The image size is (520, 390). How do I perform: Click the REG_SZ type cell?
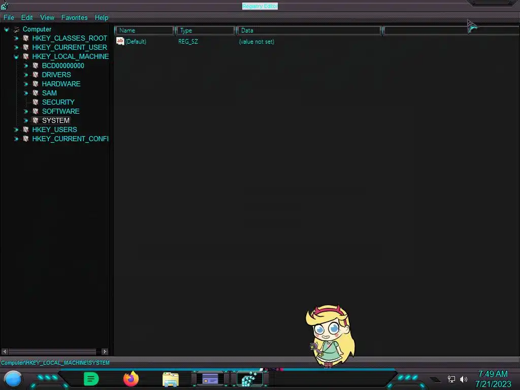188,42
